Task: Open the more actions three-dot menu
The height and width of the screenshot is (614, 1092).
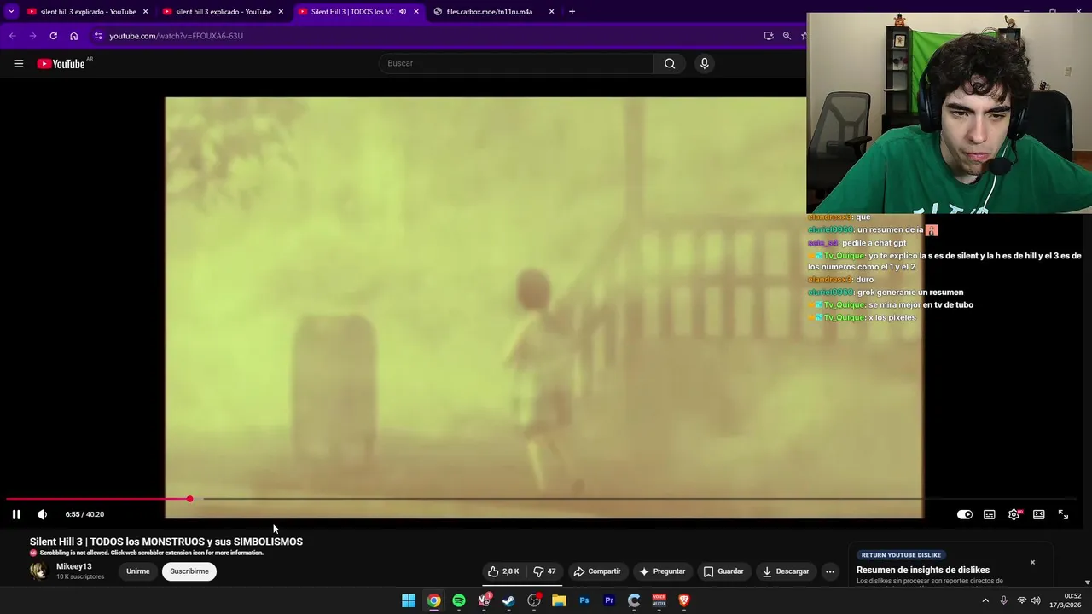Action: click(830, 571)
